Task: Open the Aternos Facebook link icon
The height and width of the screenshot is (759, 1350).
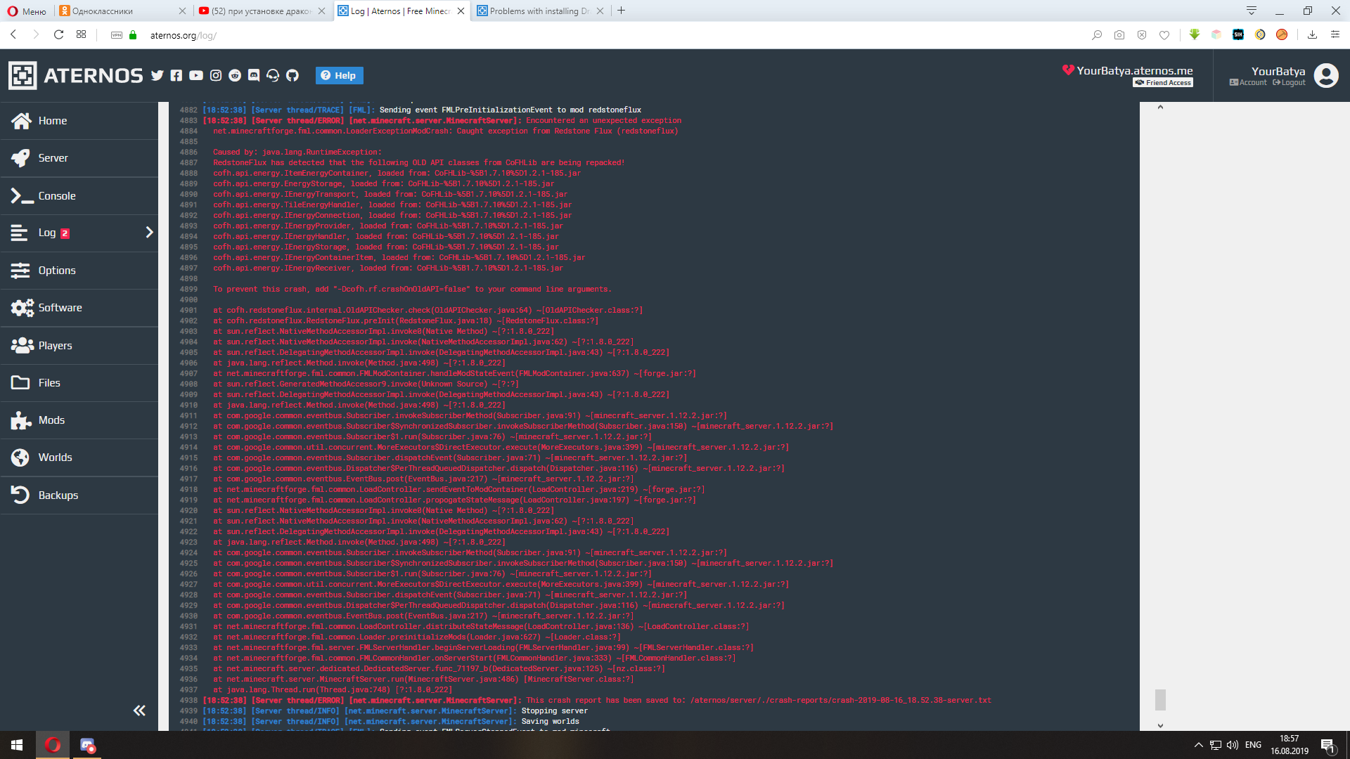Action: (176, 75)
